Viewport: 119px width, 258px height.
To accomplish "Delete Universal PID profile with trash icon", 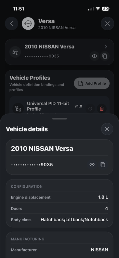I will (102, 109).
